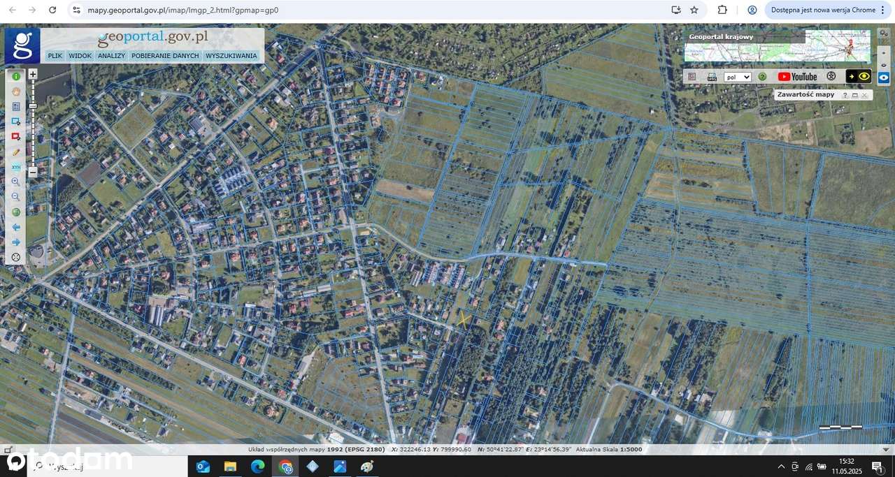Go to the previous map view arrow
Viewport: 895px width, 477px height.
pos(16,227)
